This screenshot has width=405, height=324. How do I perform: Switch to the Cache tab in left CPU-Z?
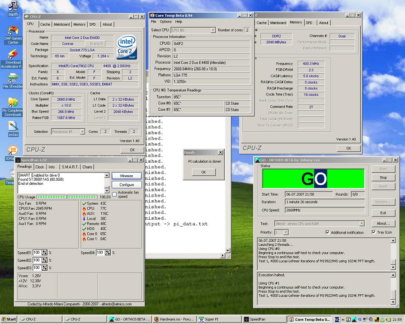pos(45,24)
